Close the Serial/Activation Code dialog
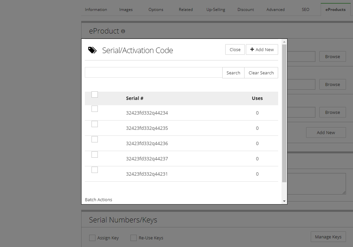353x247 pixels. [235, 49]
